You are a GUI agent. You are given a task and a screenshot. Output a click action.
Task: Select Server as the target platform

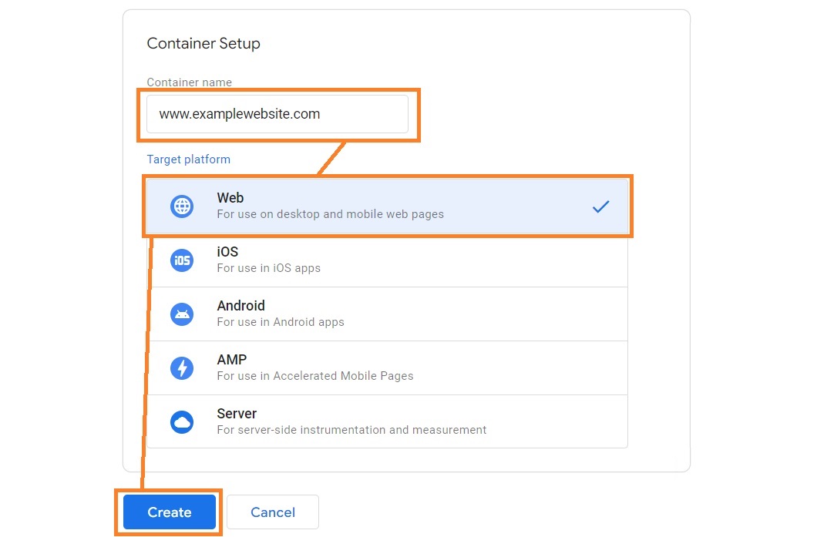click(385, 421)
